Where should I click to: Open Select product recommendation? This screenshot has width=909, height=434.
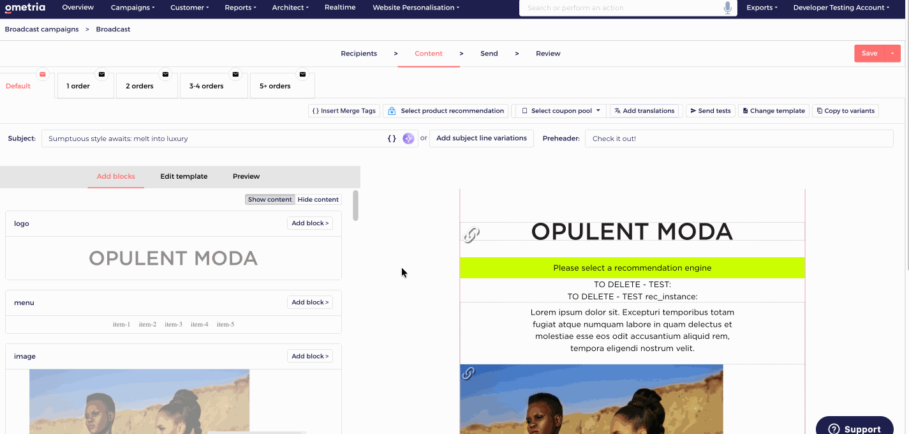[x=446, y=111]
